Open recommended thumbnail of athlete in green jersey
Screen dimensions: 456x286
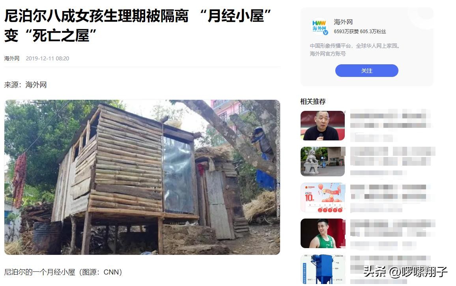coord(323,234)
